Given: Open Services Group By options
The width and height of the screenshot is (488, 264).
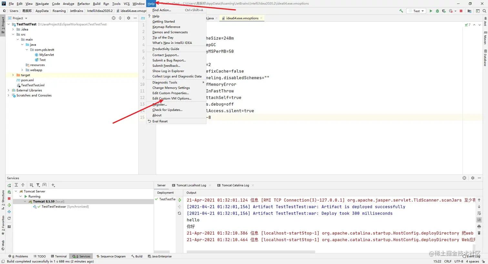Looking at the screenshot, I should [31, 185].
